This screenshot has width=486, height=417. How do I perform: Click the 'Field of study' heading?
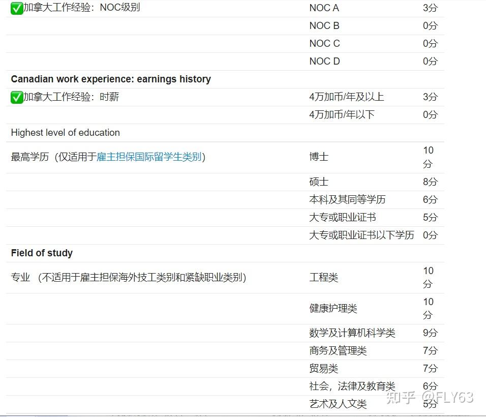click(42, 253)
